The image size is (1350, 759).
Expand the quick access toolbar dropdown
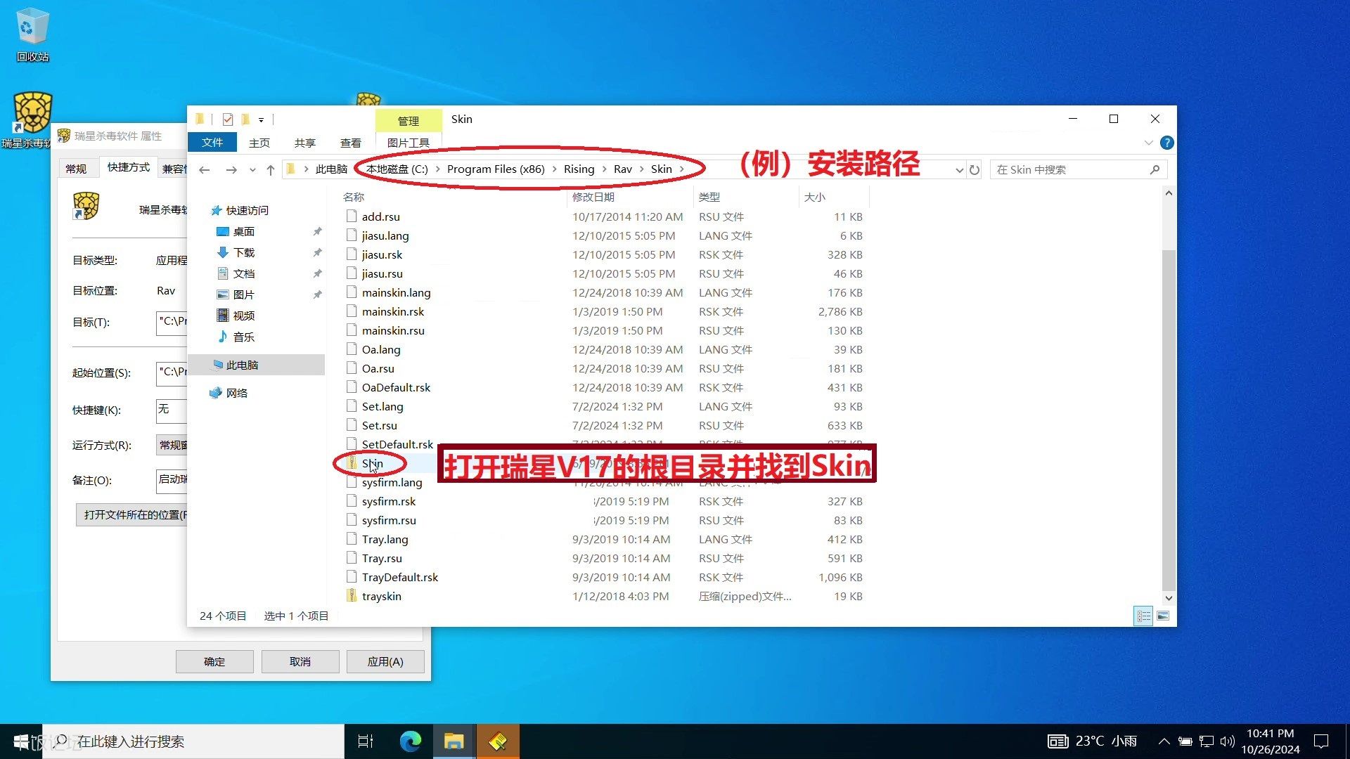(x=261, y=120)
